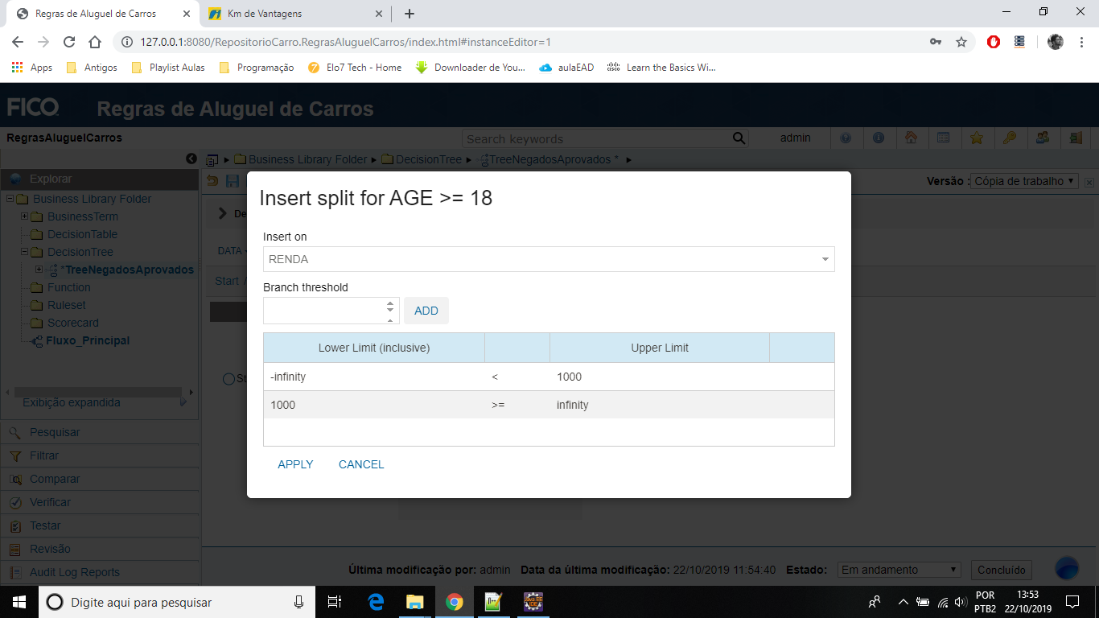Open the 'Insert on' RENDA dropdown
The image size is (1099, 618).
click(824, 259)
